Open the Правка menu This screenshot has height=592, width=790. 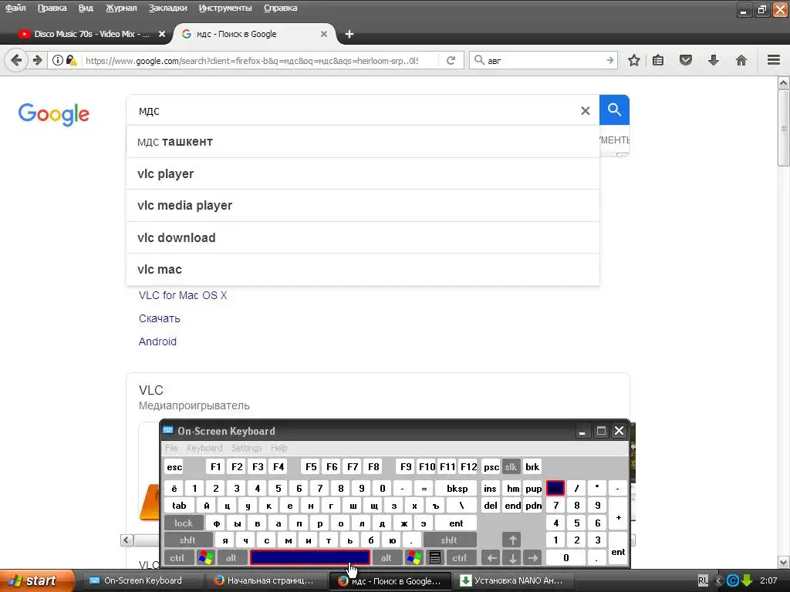pos(52,8)
